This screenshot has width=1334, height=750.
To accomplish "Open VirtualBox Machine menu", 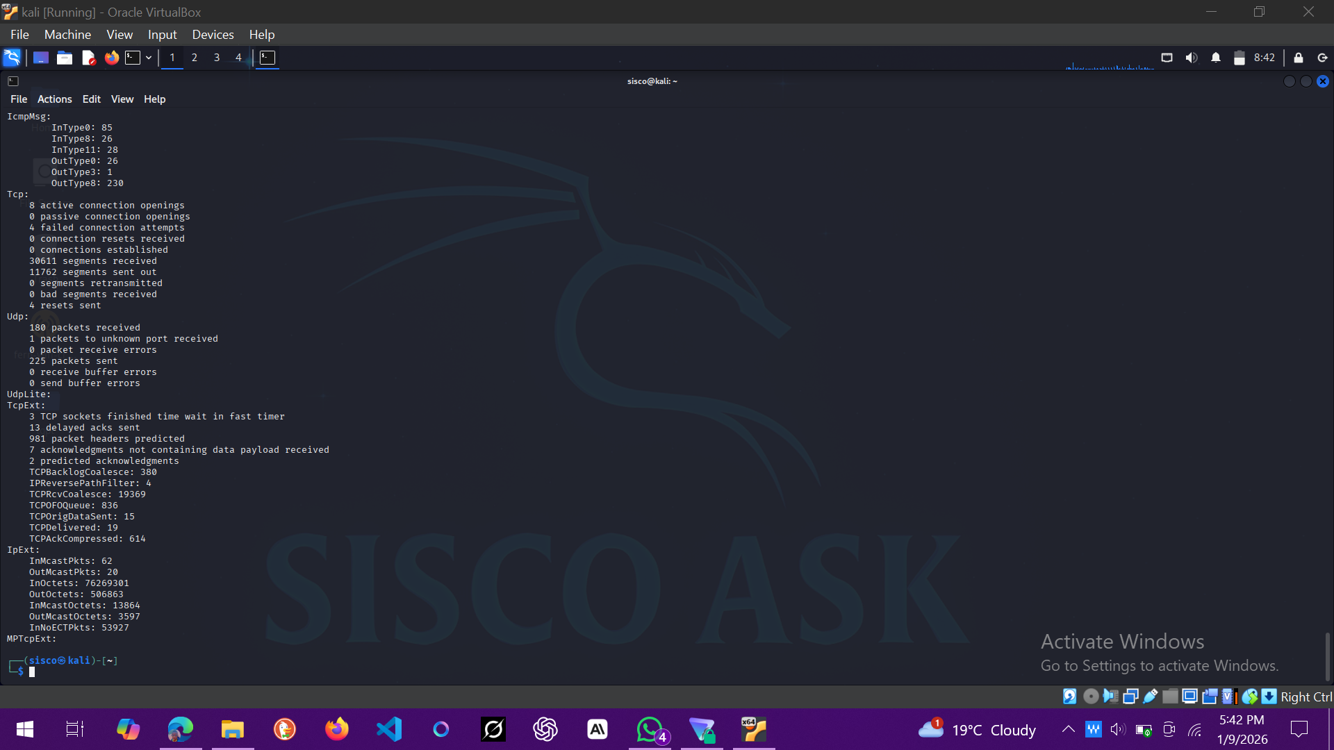I will coord(67,34).
